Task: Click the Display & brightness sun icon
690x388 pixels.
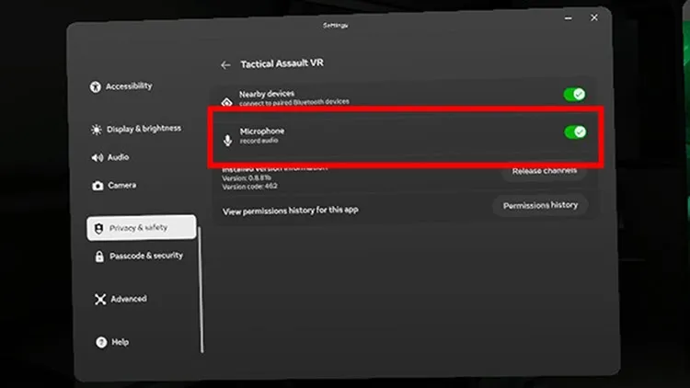Action: (x=96, y=130)
